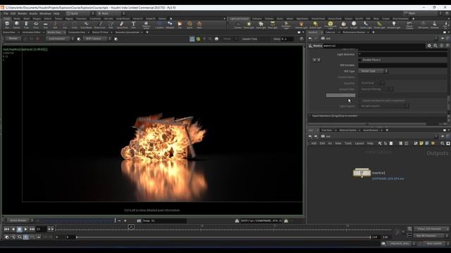The width and height of the screenshot is (451, 253).
Task: Open Active Render dropdown
Action: 20,220
